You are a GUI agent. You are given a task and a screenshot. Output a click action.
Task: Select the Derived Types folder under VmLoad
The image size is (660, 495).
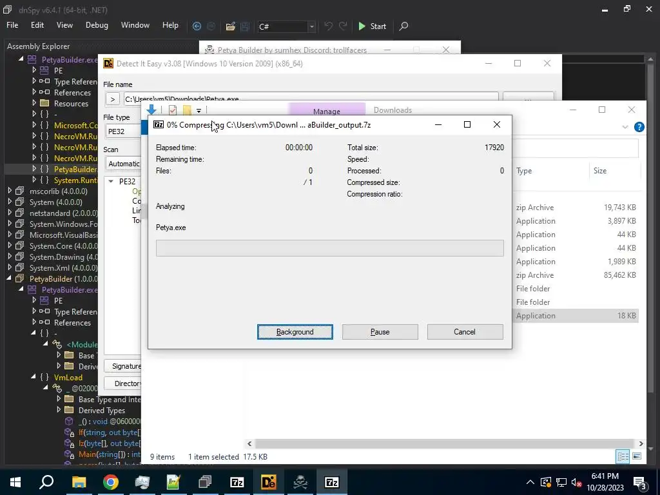[x=101, y=411]
